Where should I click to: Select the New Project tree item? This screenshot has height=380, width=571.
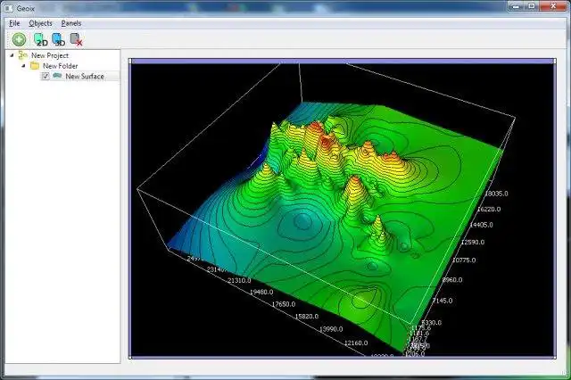pyautogui.click(x=50, y=55)
